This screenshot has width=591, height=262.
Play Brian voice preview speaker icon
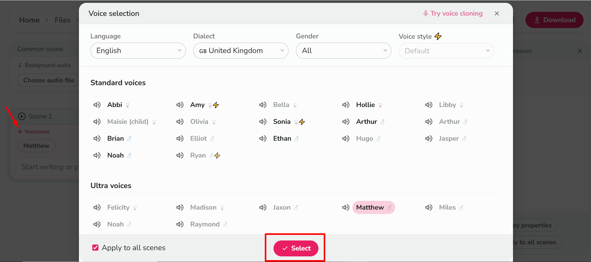click(97, 138)
